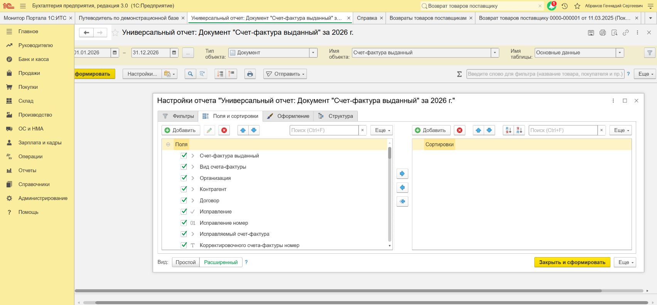Click the Sigma sum icon
This screenshot has width=657, height=305.
(x=459, y=74)
